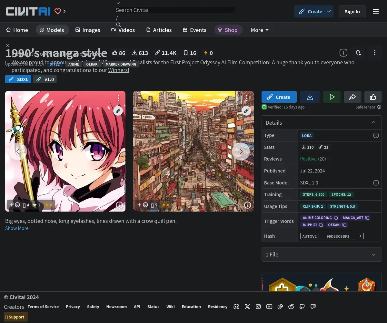Viewport: 387px width, 323px height.
Task: Copy the OEKAKI trigger word
Action: point(344,225)
